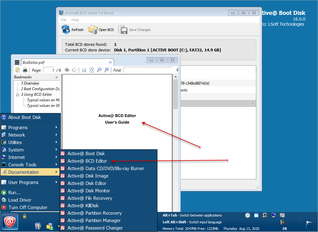Image resolution: width=318 pixels, height=232 pixels.
Task: Select 'Typical values on GF' bookmark
Action: point(43,106)
